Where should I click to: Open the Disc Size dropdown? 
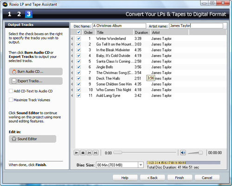141,165
